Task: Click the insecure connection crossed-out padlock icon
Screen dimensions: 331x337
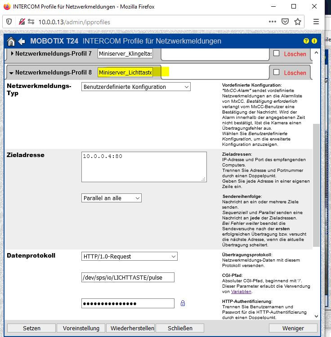Action: coord(22,22)
